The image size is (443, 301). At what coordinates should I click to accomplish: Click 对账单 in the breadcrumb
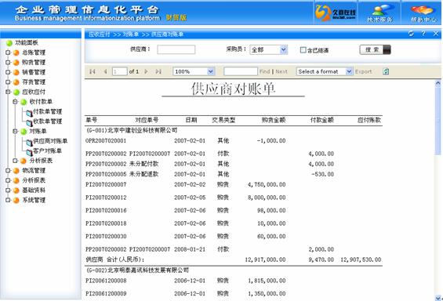(x=130, y=34)
